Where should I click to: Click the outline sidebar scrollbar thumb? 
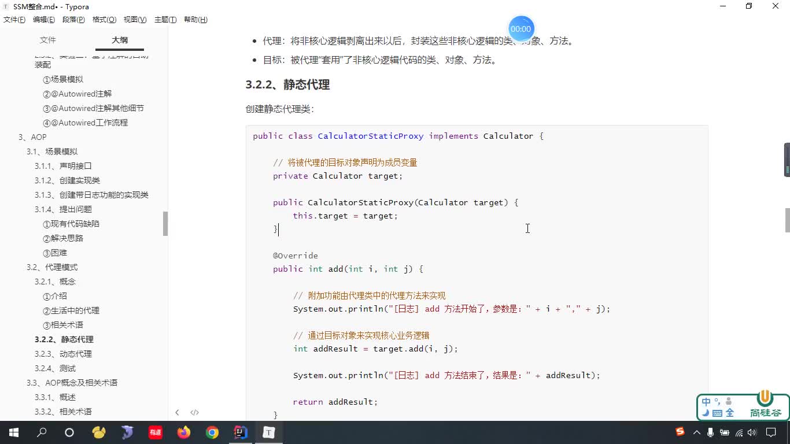pyautogui.click(x=165, y=224)
